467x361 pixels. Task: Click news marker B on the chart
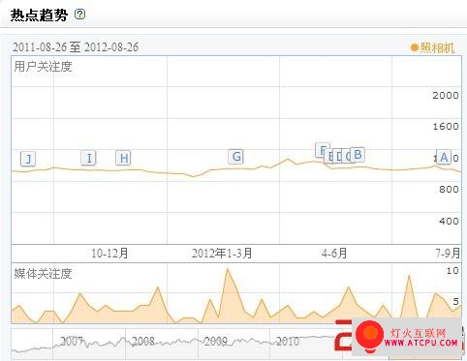click(x=358, y=154)
